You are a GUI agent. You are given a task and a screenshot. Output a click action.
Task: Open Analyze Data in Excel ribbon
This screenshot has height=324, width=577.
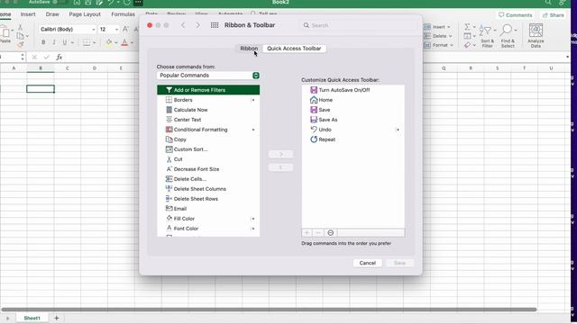pos(536,36)
